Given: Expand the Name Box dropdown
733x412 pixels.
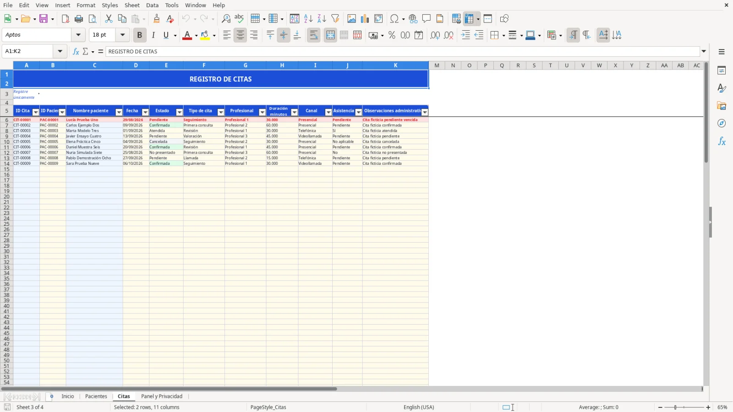Looking at the screenshot, I should click(60, 51).
